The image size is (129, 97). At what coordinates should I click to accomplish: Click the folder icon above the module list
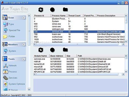[x=65, y=50]
